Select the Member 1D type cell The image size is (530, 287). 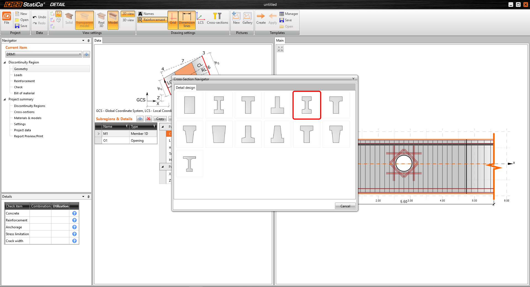143,134
